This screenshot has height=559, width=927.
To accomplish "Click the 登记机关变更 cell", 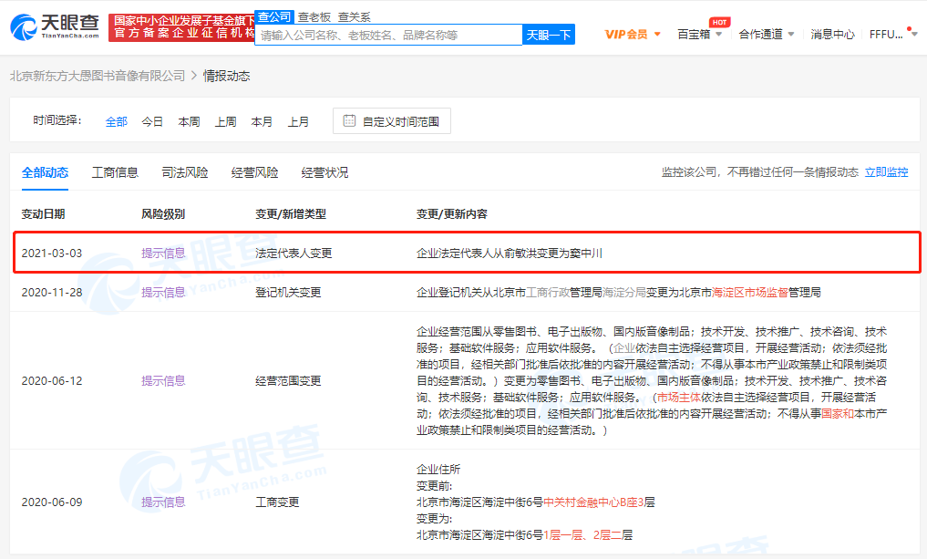I will pos(289,292).
